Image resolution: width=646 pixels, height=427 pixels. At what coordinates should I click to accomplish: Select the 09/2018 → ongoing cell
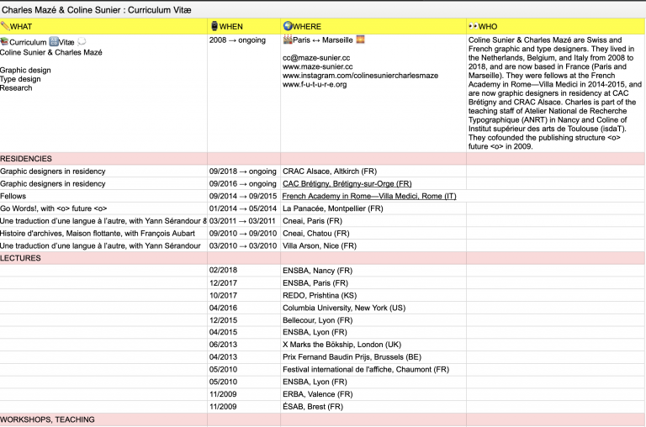[x=243, y=171]
